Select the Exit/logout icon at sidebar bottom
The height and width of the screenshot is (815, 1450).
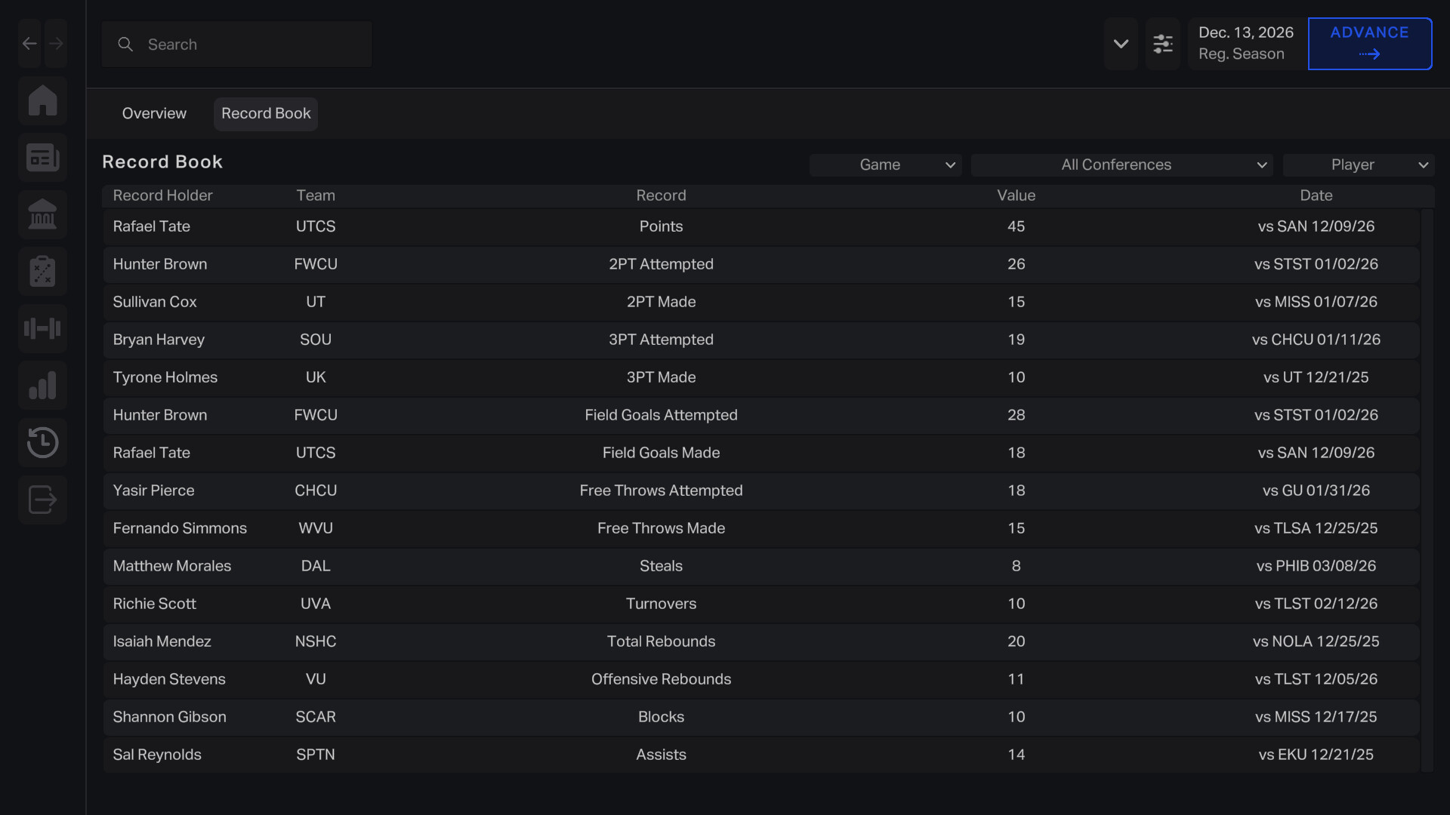(42, 499)
